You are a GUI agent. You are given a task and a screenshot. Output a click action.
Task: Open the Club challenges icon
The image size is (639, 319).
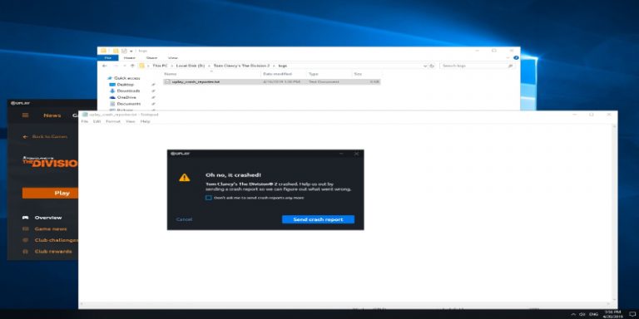pos(25,240)
